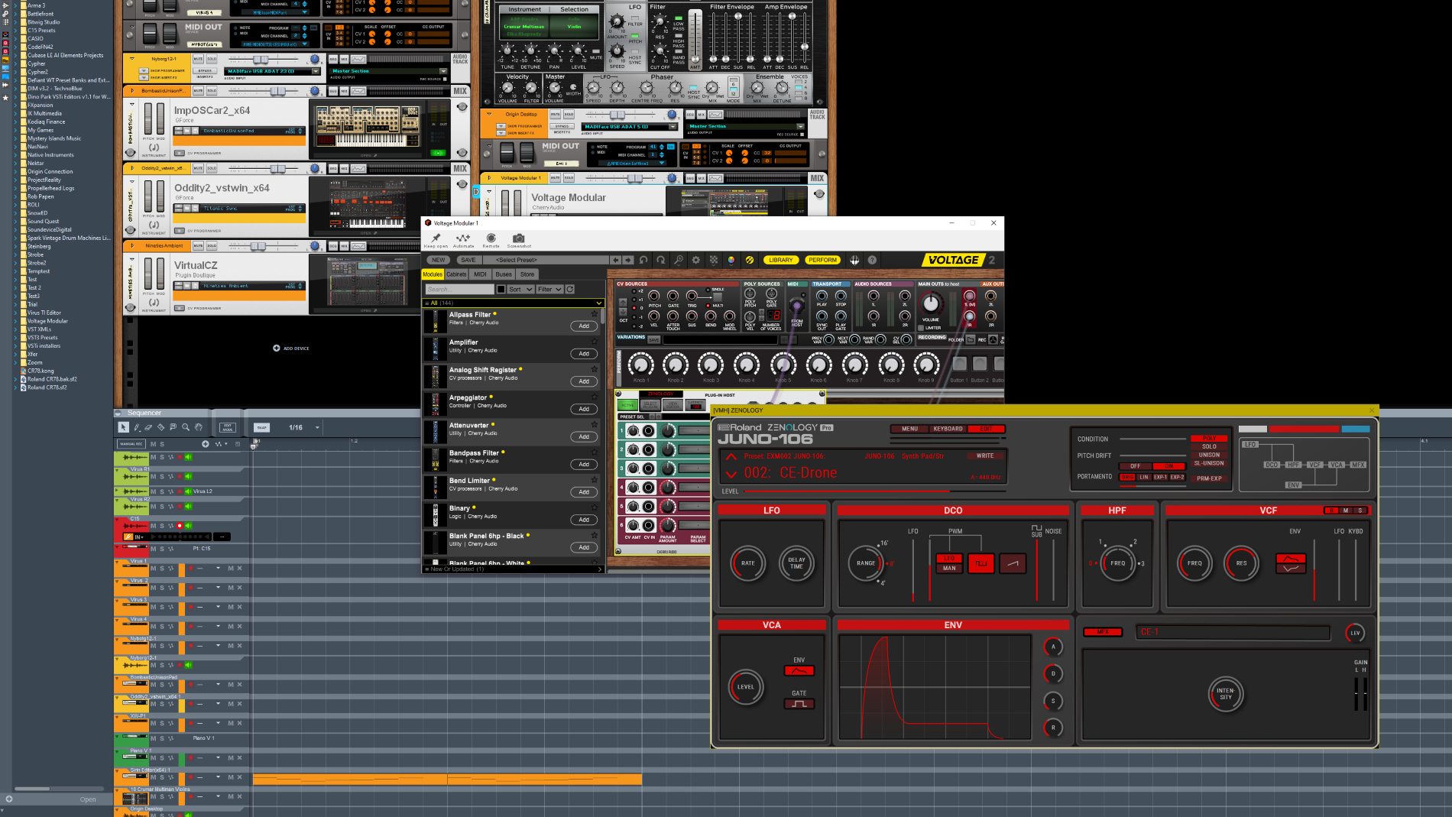Add the Amplifier module
Viewport: 1452px width, 817px height.
pyautogui.click(x=584, y=354)
